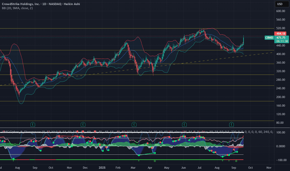Open the earnings marker near late November 2024
The image size is (290, 171).
click(83, 124)
